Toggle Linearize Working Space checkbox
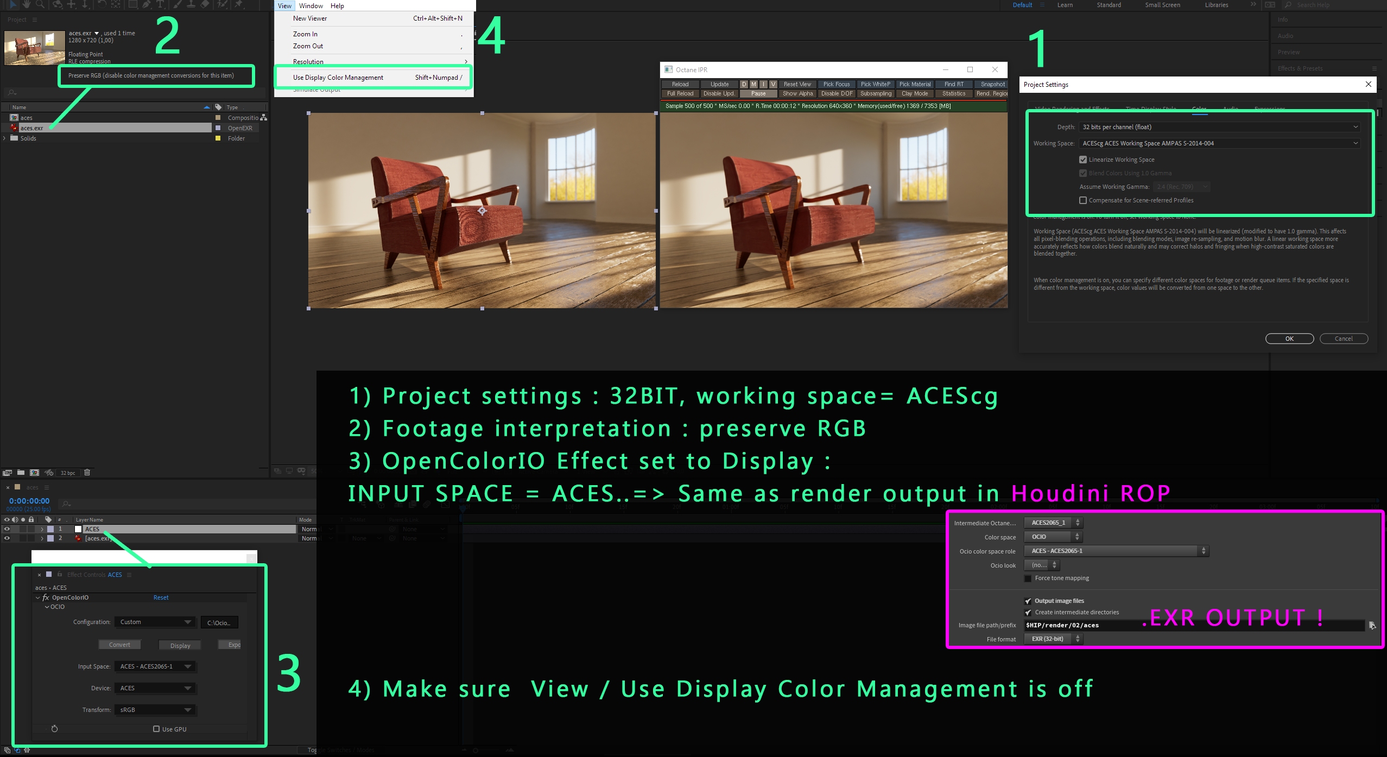The width and height of the screenshot is (1387, 757). [x=1083, y=160]
